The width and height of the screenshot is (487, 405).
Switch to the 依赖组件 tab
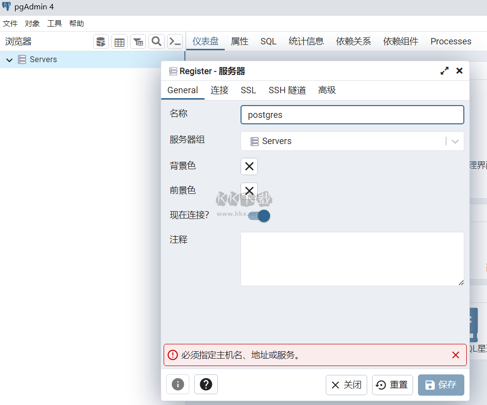pos(401,41)
